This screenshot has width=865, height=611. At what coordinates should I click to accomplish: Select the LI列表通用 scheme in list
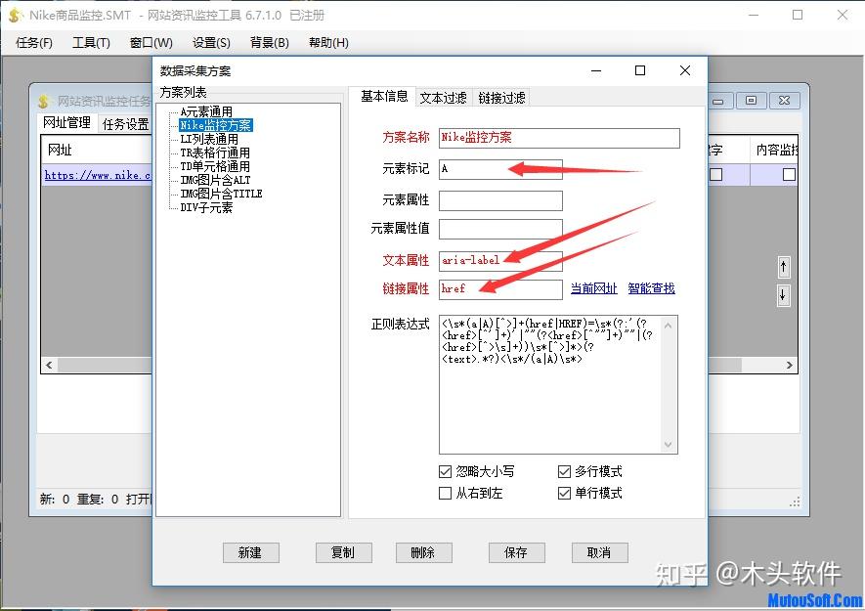pyautogui.click(x=209, y=139)
